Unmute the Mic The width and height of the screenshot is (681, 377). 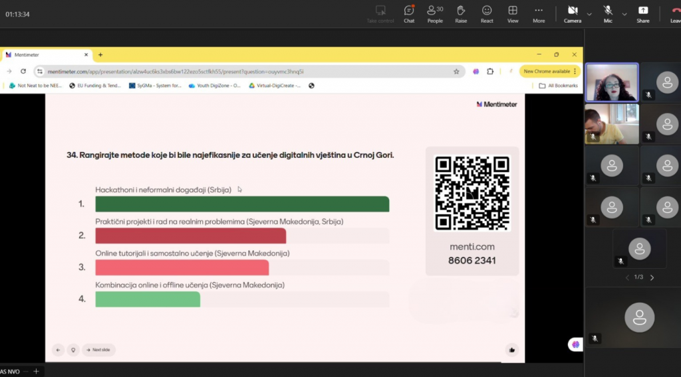click(608, 13)
